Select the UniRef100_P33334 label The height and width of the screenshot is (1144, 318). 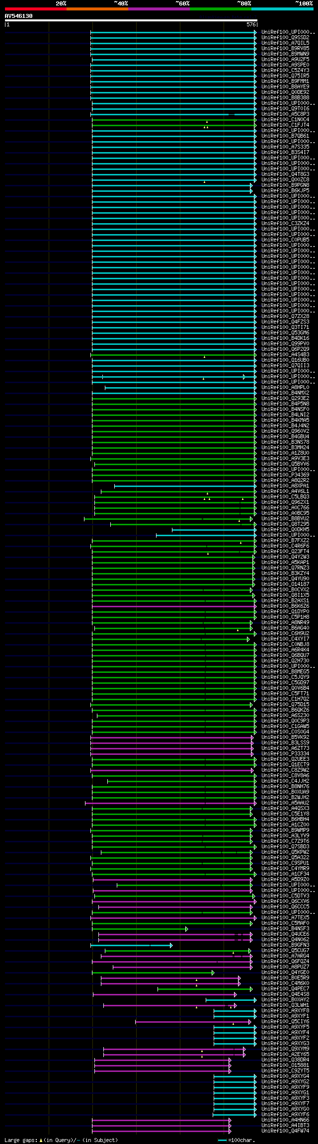tap(285, 753)
